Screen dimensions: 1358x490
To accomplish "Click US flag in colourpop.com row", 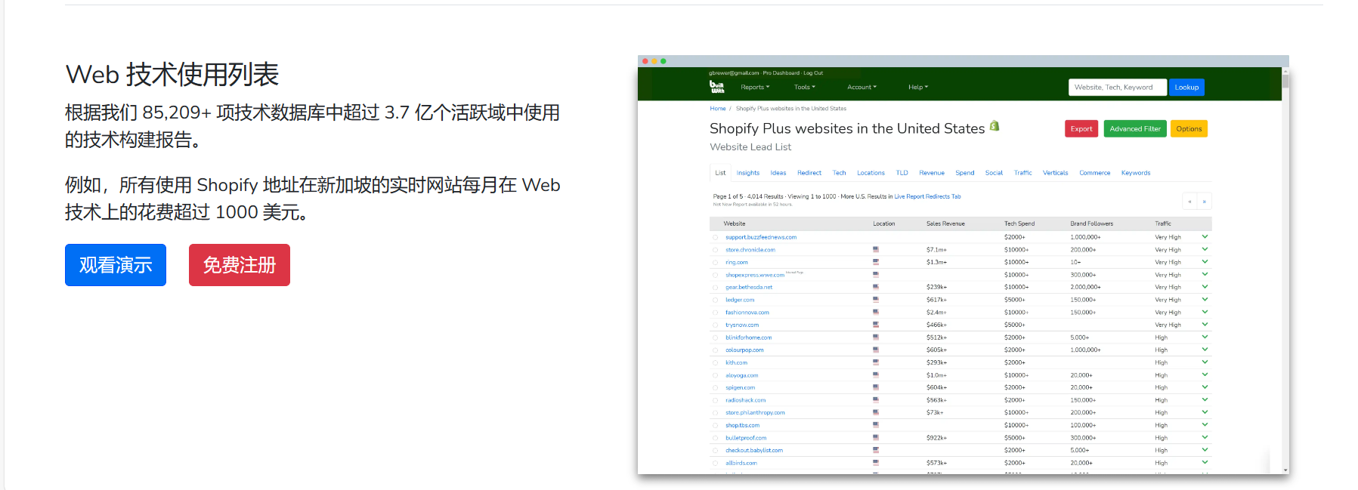I will [876, 350].
